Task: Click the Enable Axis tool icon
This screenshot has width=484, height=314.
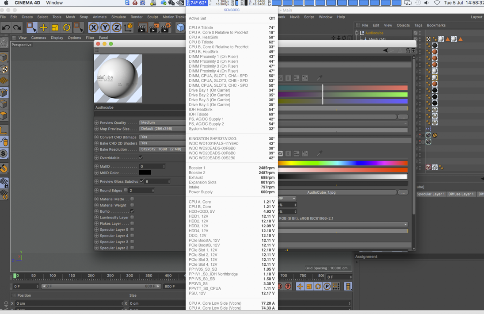Action: point(4,130)
